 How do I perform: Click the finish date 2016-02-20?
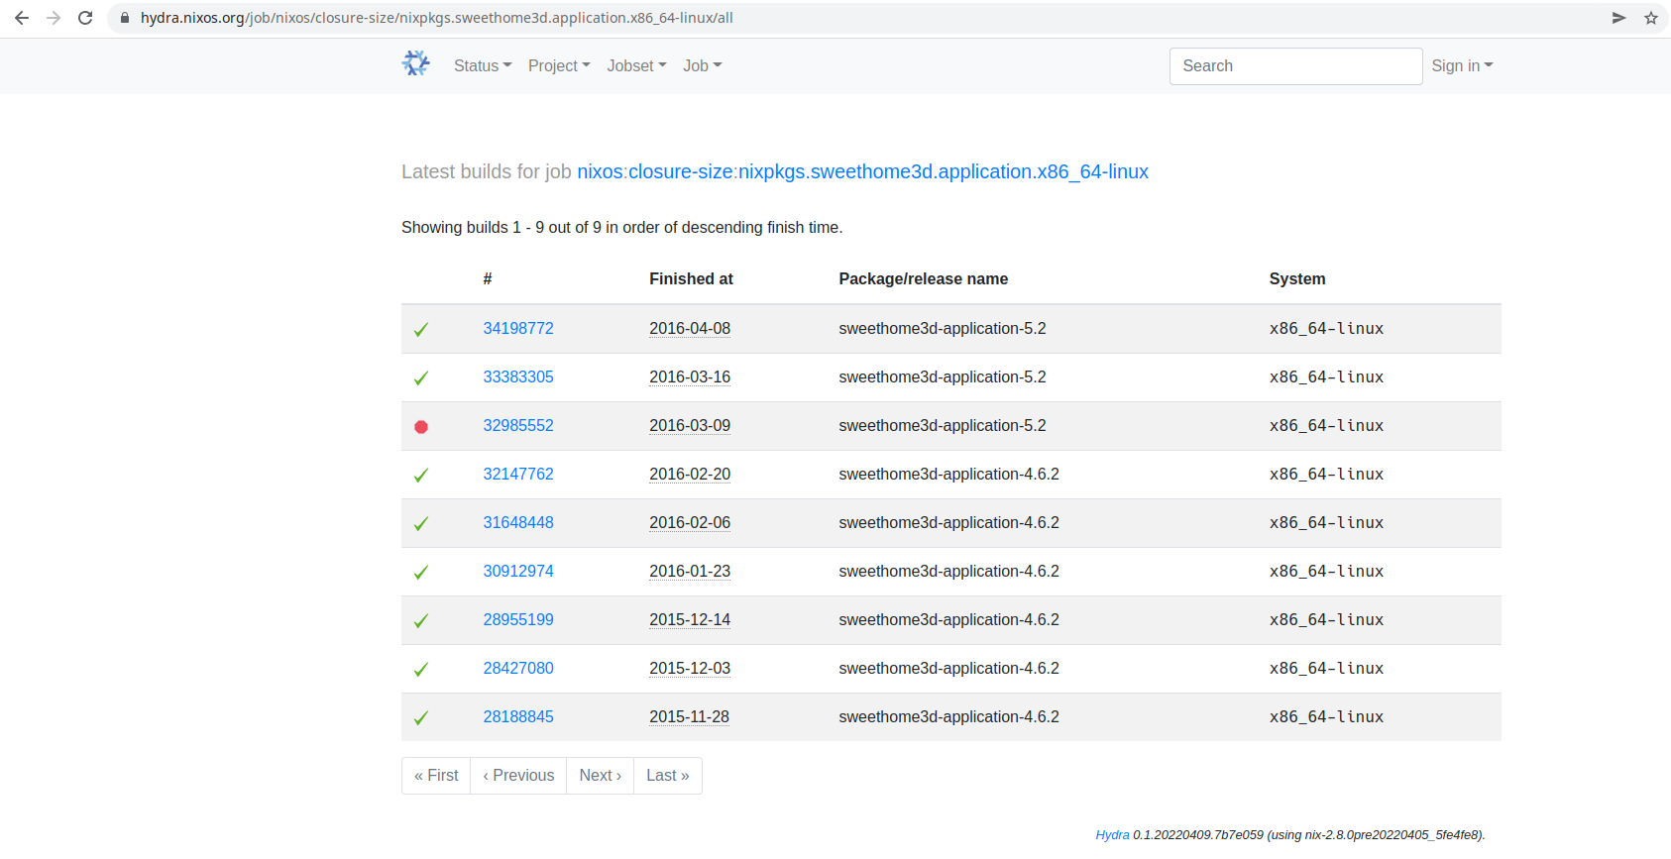pos(690,474)
